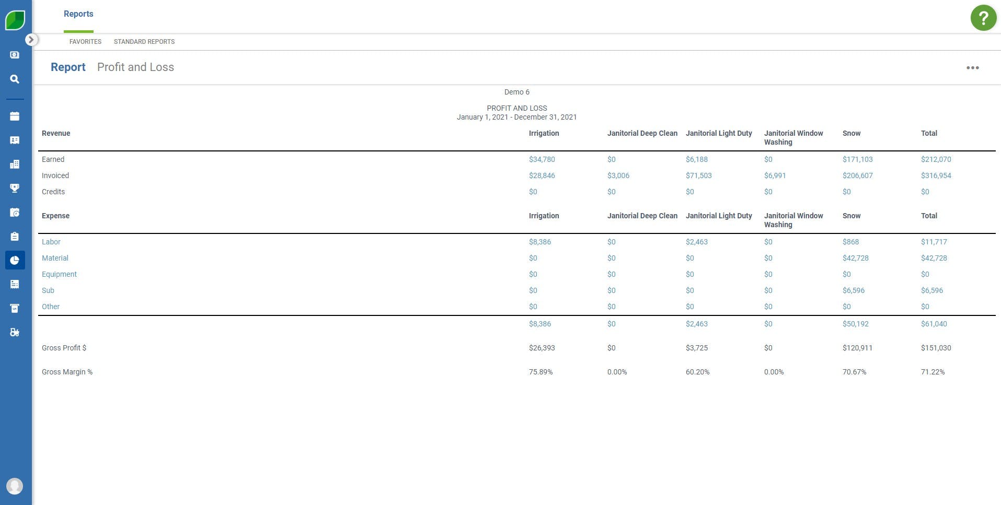Select the Work Tickets clipboard icon
1001x505 pixels.
(x=14, y=236)
